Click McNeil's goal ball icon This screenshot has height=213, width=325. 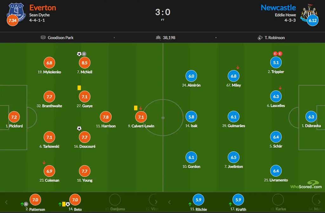click(79, 54)
